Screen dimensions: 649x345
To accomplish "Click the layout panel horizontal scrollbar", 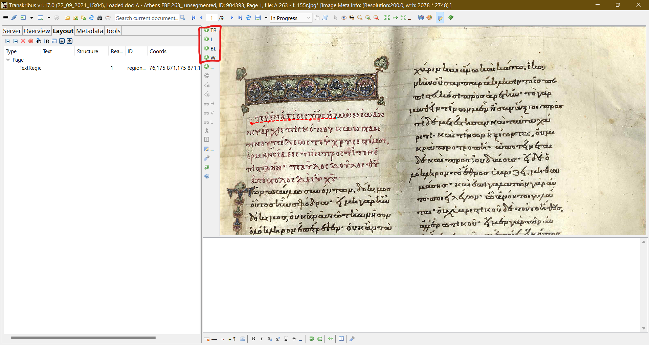I will pos(83,338).
